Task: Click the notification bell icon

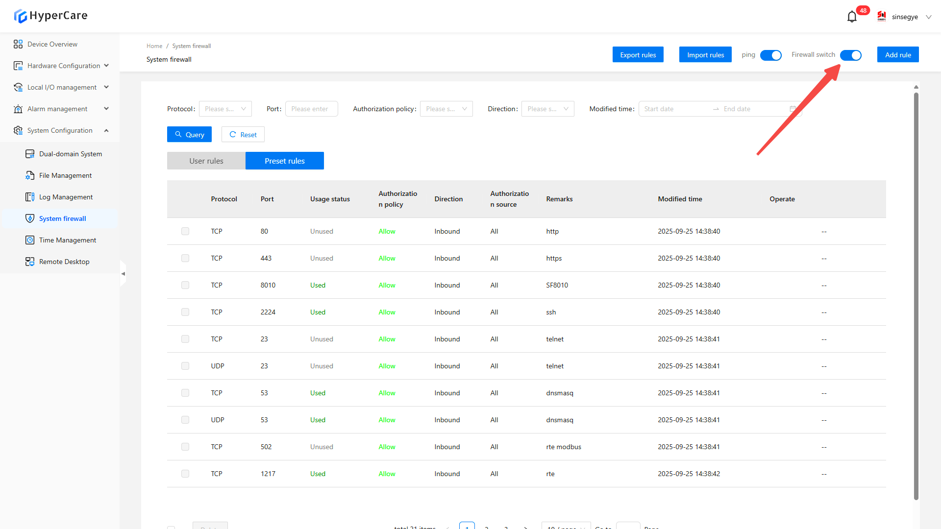Action: click(852, 17)
